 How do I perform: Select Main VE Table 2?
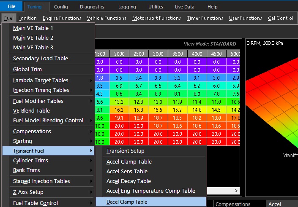click(x=48, y=38)
